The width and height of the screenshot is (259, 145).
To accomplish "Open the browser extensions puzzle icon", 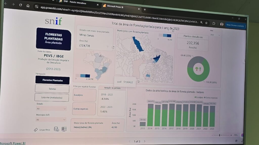I will 214,23.
